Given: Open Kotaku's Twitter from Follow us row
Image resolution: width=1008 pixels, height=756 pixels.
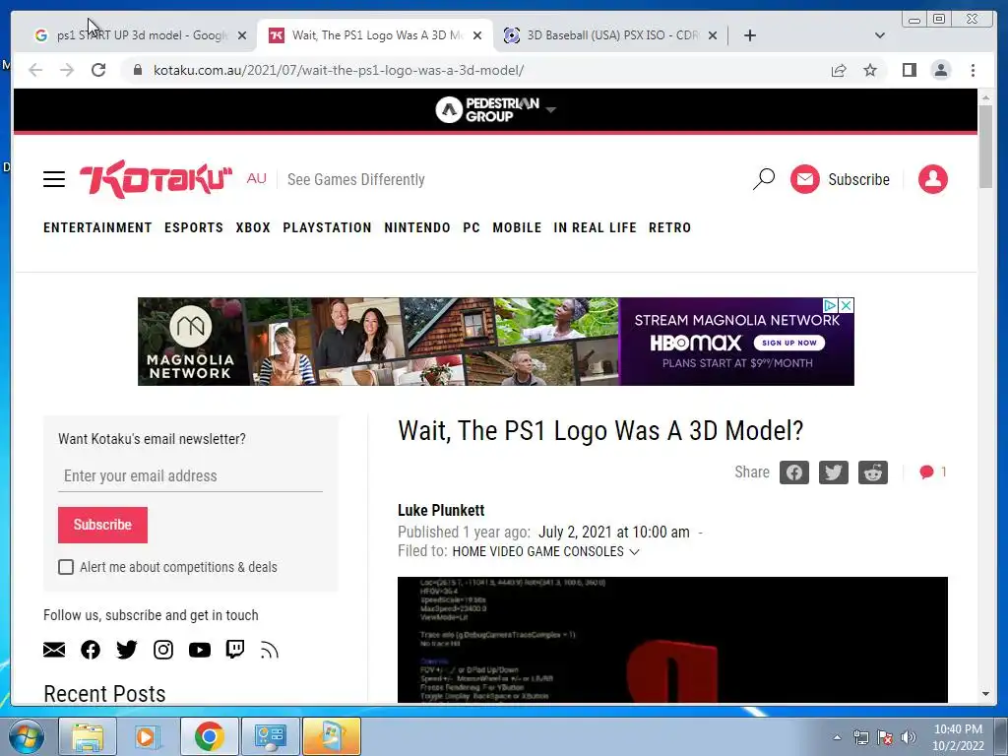Looking at the screenshot, I should [x=127, y=650].
